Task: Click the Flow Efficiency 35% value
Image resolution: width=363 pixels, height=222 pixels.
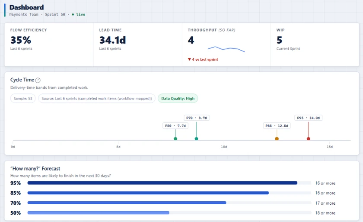Action: [21, 40]
